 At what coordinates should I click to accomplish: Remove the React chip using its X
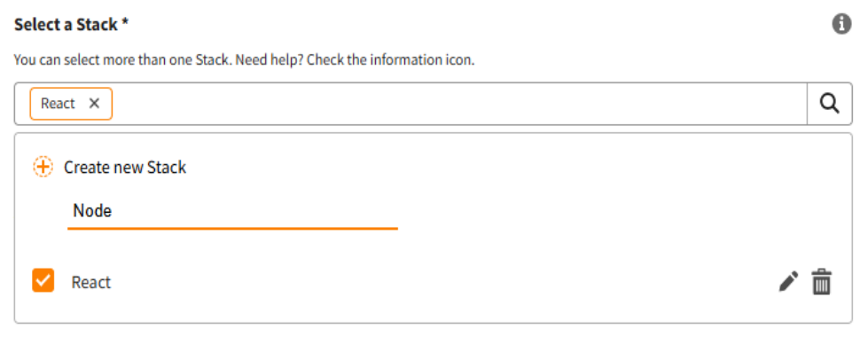point(94,104)
